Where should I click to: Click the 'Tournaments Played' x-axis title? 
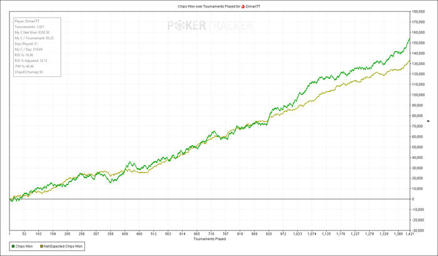click(x=210, y=239)
